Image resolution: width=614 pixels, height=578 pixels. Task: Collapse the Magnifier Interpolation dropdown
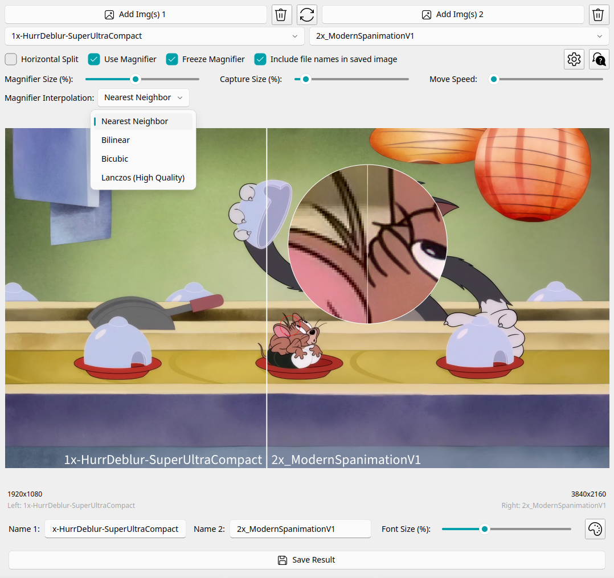coord(144,97)
